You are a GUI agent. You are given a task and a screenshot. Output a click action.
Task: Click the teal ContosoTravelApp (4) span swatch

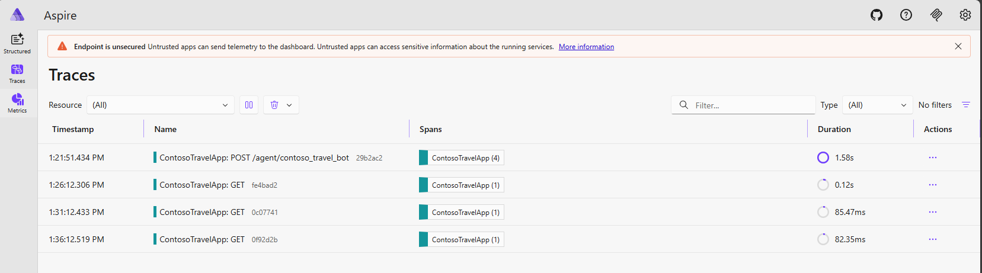click(423, 158)
